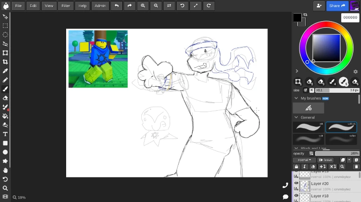361x202 pixels.
Task: Click the undo arrow in top bar
Action: pyautogui.click(x=117, y=6)
